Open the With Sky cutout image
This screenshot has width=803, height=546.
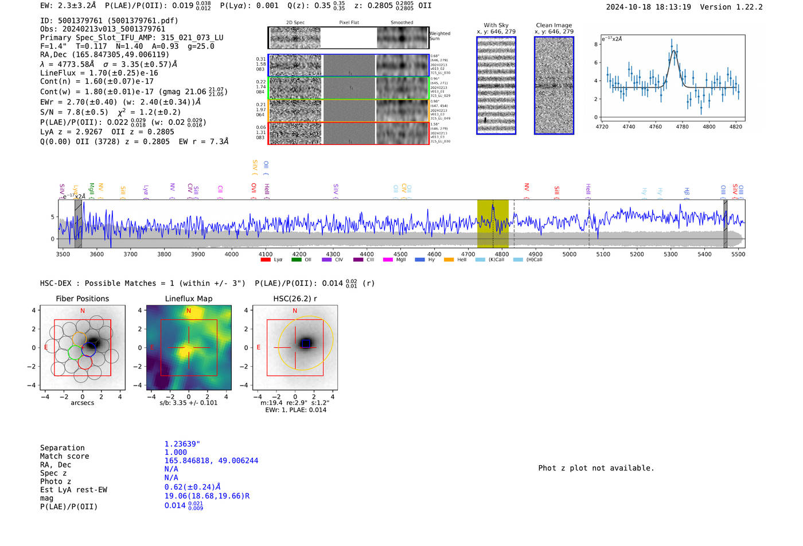coord(496,86)
